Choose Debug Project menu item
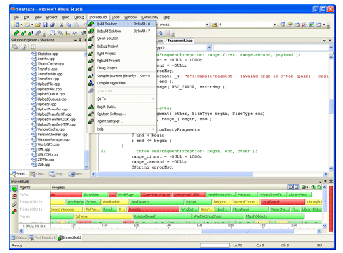 pos(122,46)
